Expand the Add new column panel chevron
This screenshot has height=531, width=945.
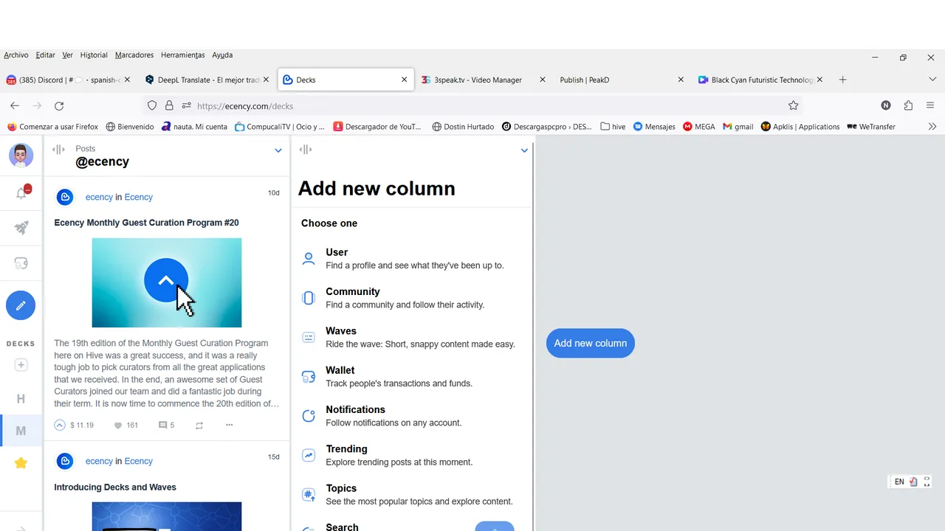(524, 150)
